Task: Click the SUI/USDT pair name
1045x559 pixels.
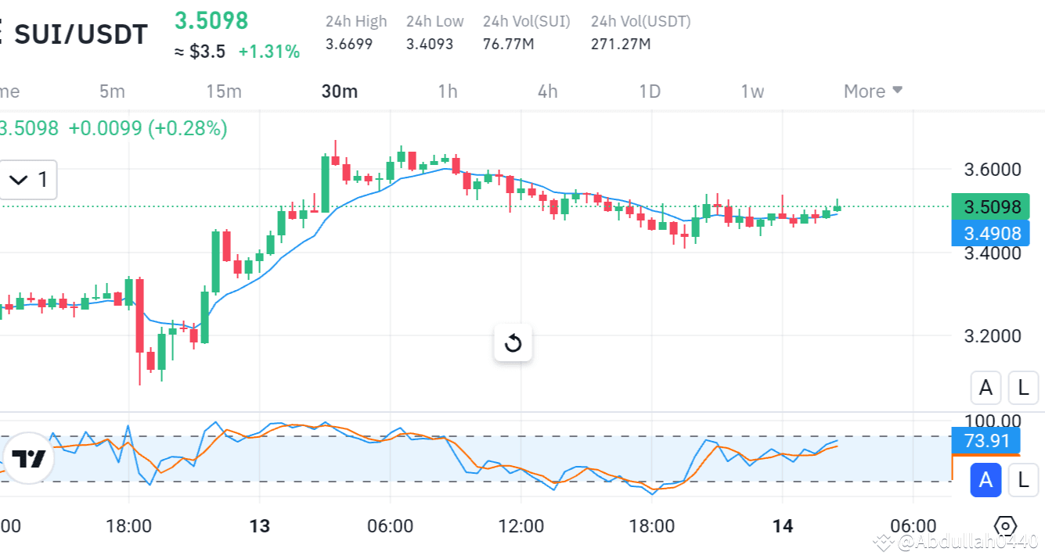Action: (81, 34)
